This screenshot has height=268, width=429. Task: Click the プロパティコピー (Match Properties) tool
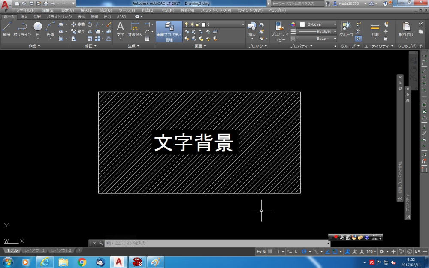280,31
